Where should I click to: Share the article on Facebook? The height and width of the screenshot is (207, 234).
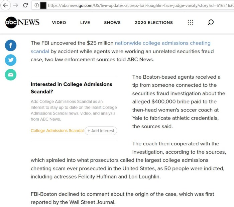[11, 46]
